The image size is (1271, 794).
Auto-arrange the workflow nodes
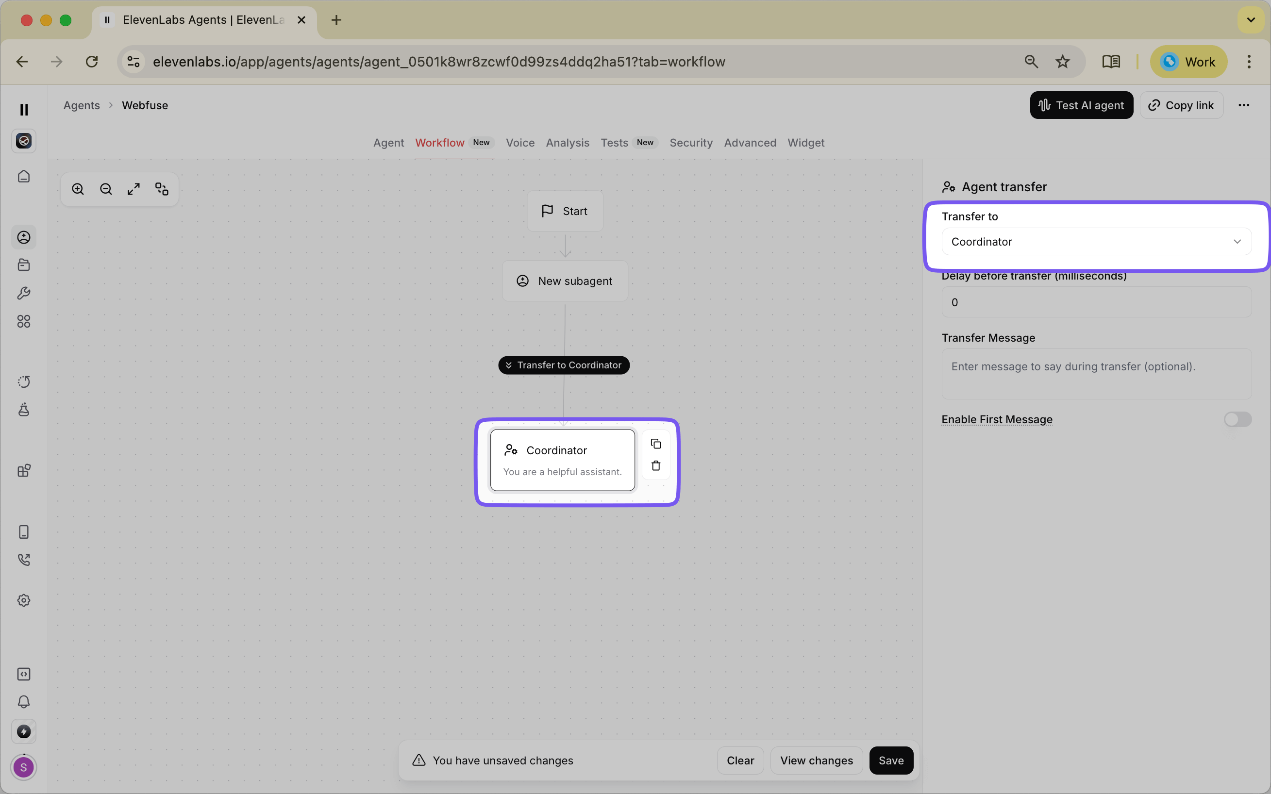pos(161,188)
